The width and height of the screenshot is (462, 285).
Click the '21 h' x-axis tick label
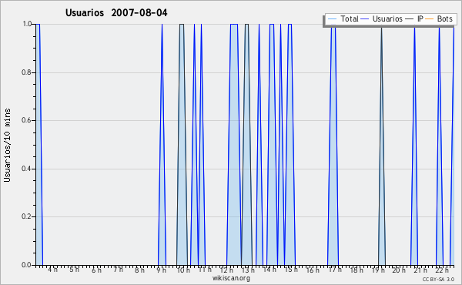tap(420, 270)
